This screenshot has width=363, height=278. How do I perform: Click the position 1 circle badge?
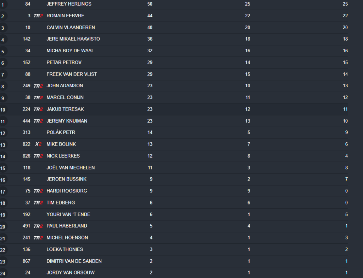tap(3, 5)
